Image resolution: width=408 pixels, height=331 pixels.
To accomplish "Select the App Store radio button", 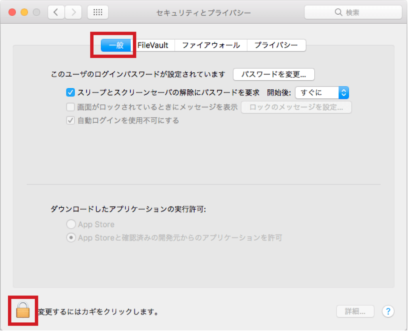I will tap(71, 225).
